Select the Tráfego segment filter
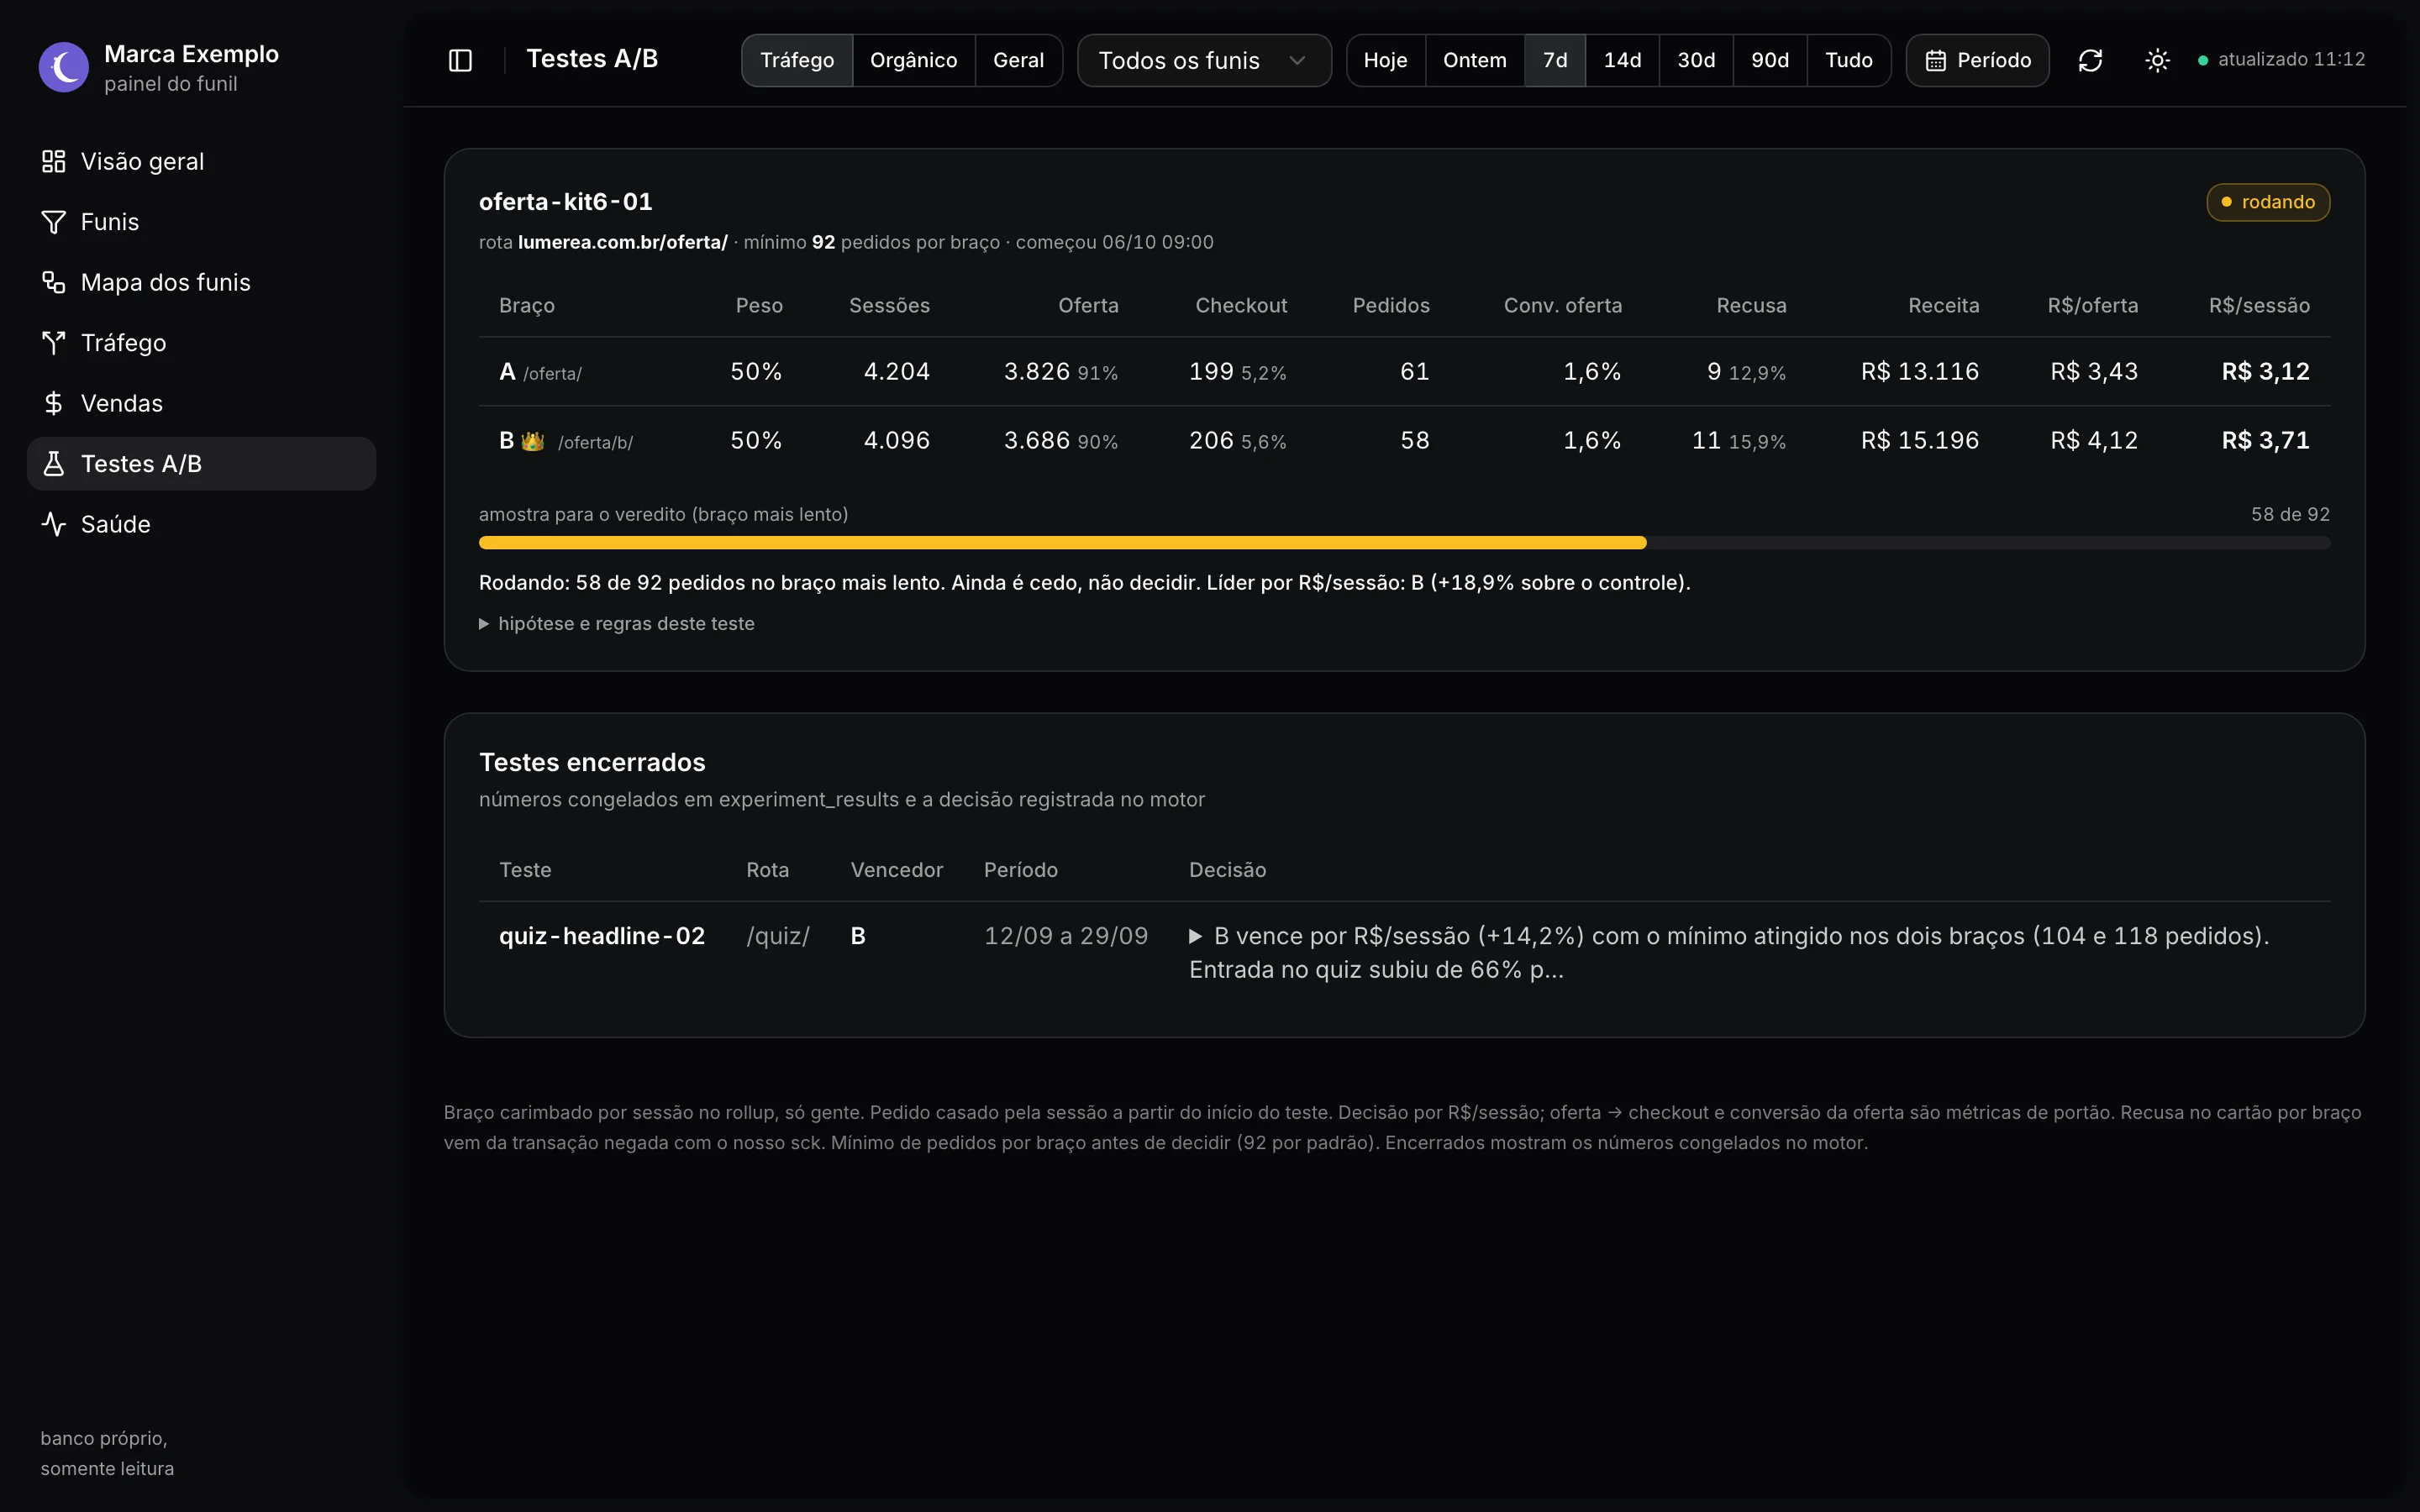This screenshot has width=2420, height=1512. point(797,60)
